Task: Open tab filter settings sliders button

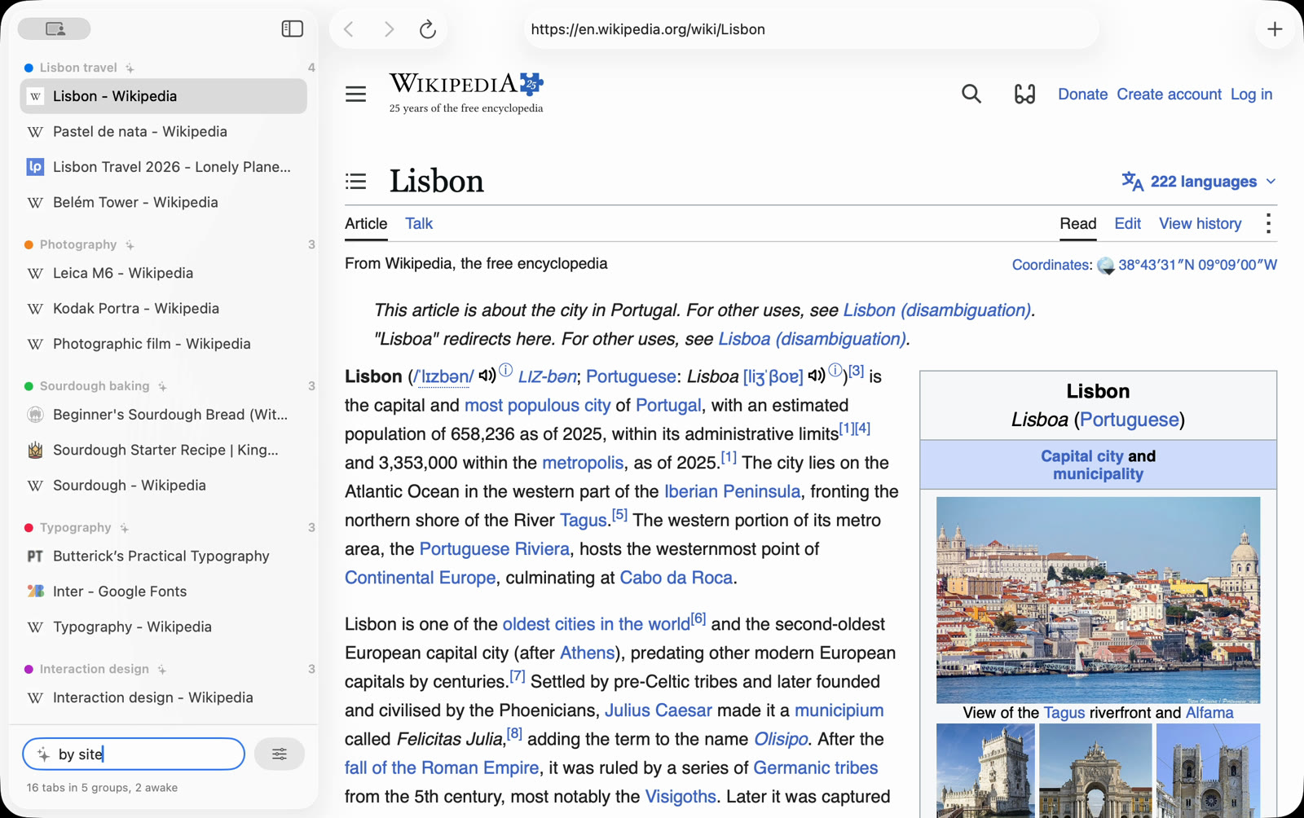Action: 279,754
